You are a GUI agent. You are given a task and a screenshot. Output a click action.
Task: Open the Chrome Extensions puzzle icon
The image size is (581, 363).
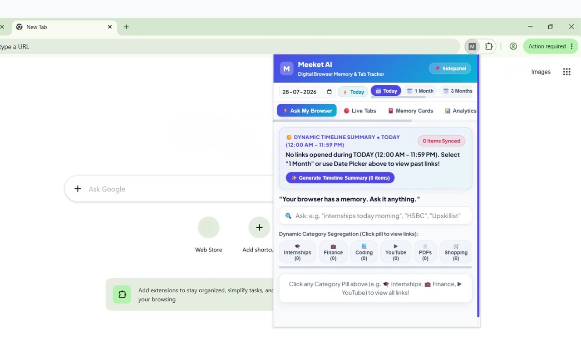point(489,46)
